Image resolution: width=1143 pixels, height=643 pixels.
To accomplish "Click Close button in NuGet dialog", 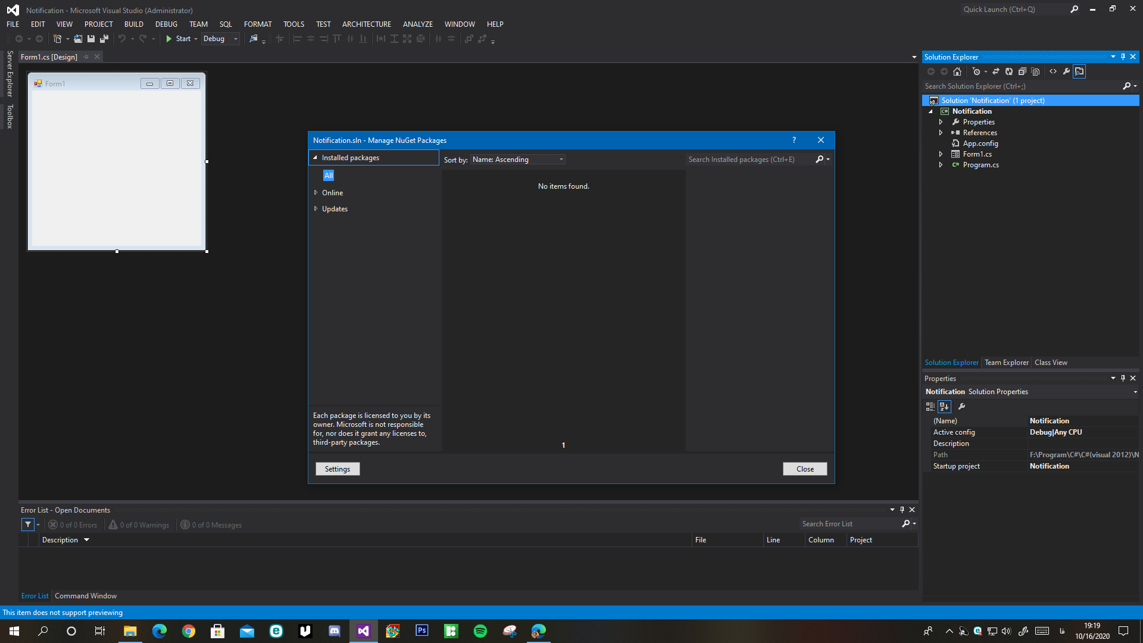I will (x=805, y=469).
